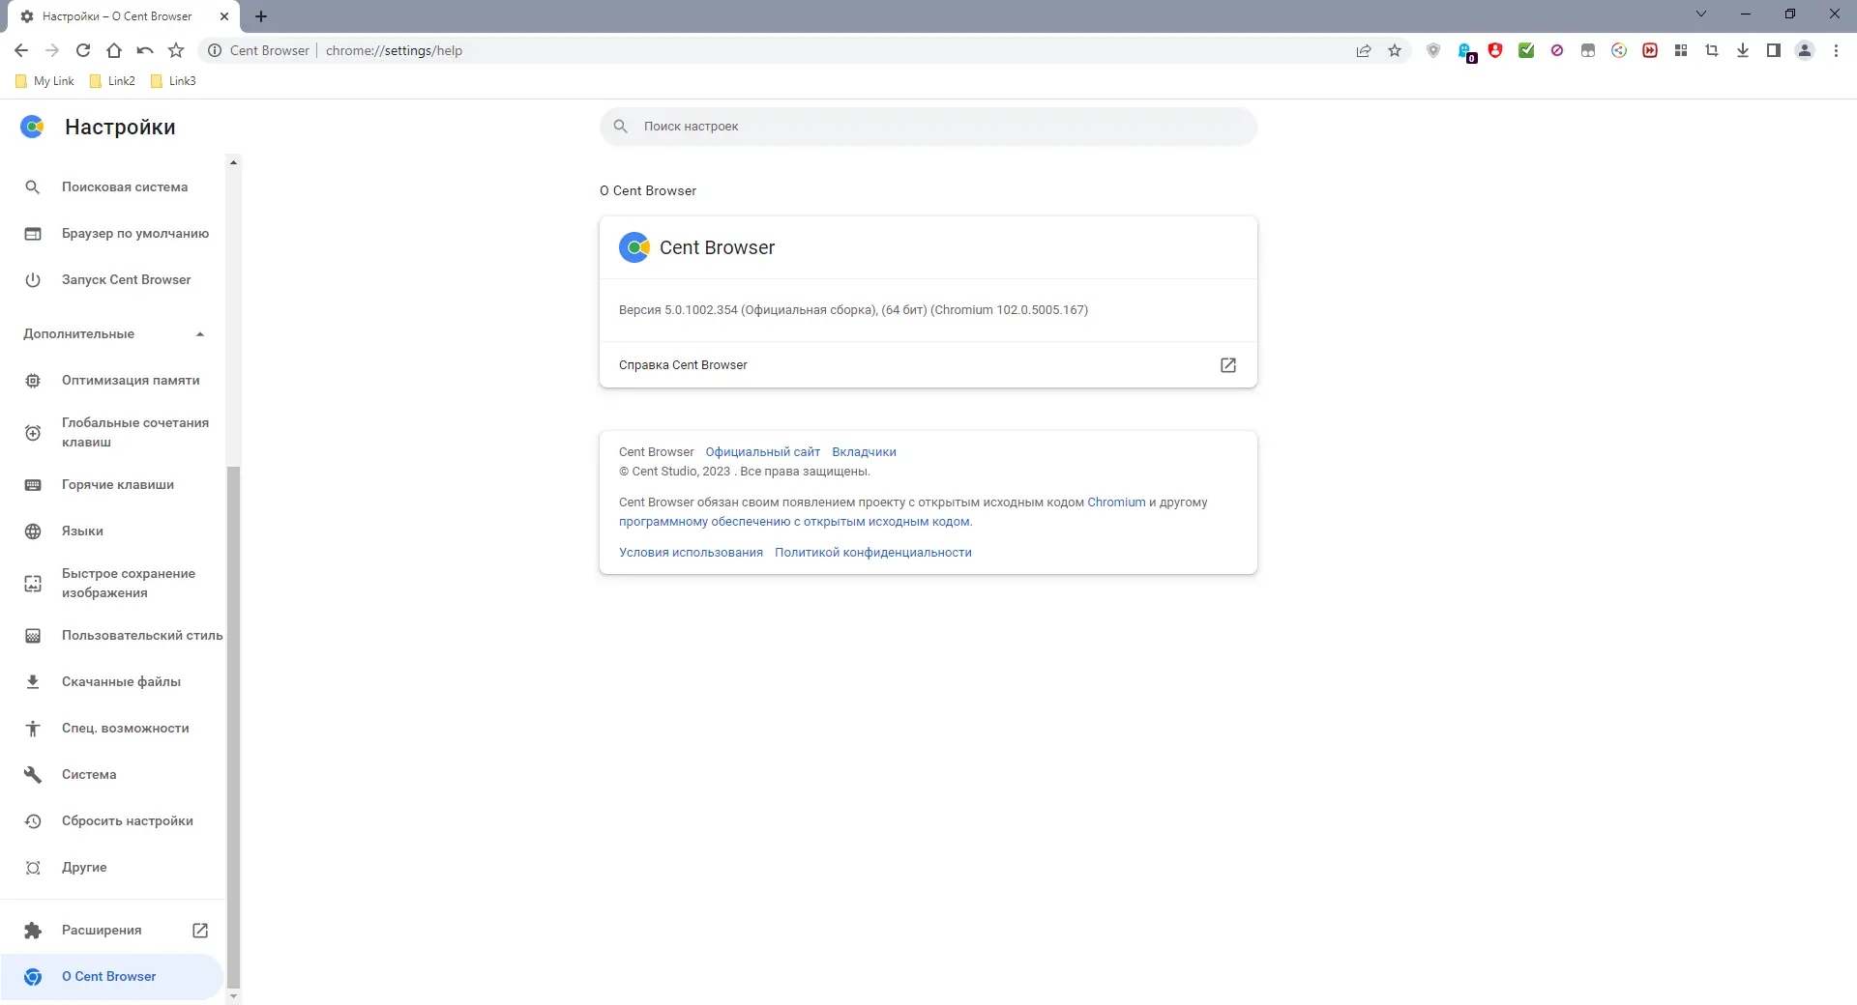
Task: Click the forward navigation arrow
Action: 52,50
